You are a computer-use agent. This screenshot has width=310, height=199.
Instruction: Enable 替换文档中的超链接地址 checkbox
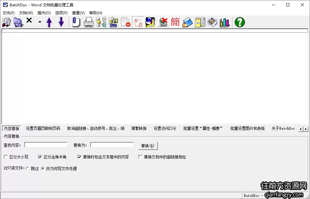pos(140,157)
